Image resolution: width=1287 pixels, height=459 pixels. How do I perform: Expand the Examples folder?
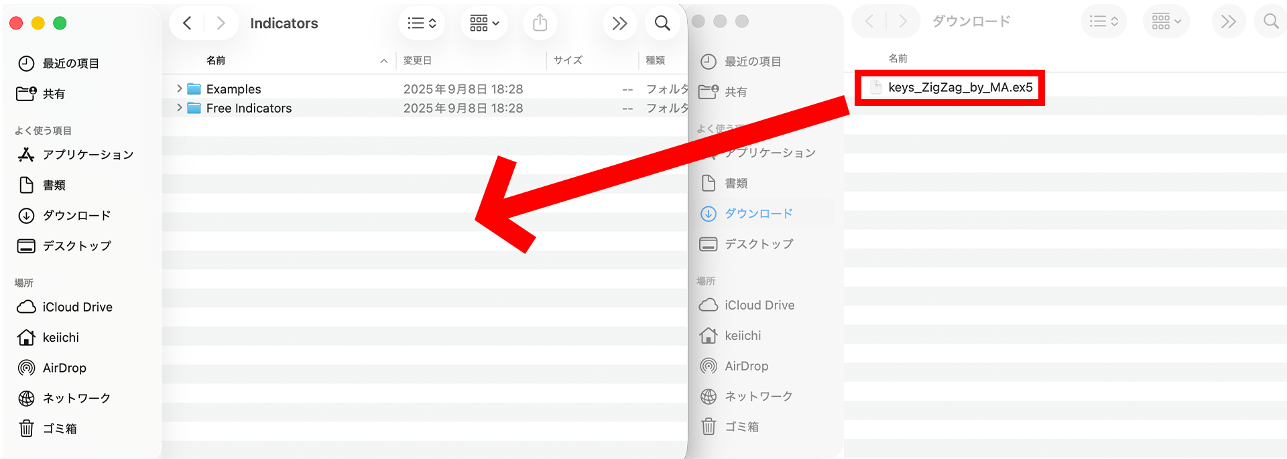[179, 88]
